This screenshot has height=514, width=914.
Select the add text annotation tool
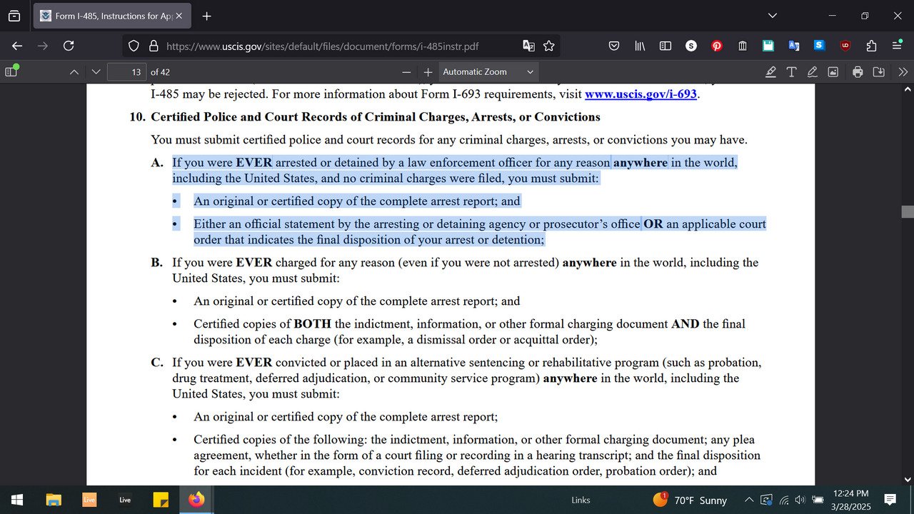(x=791, y=71)
